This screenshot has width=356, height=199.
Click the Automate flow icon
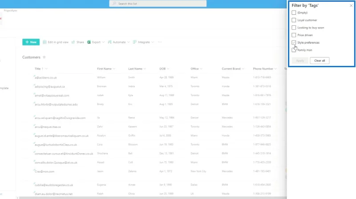point(109,42)
